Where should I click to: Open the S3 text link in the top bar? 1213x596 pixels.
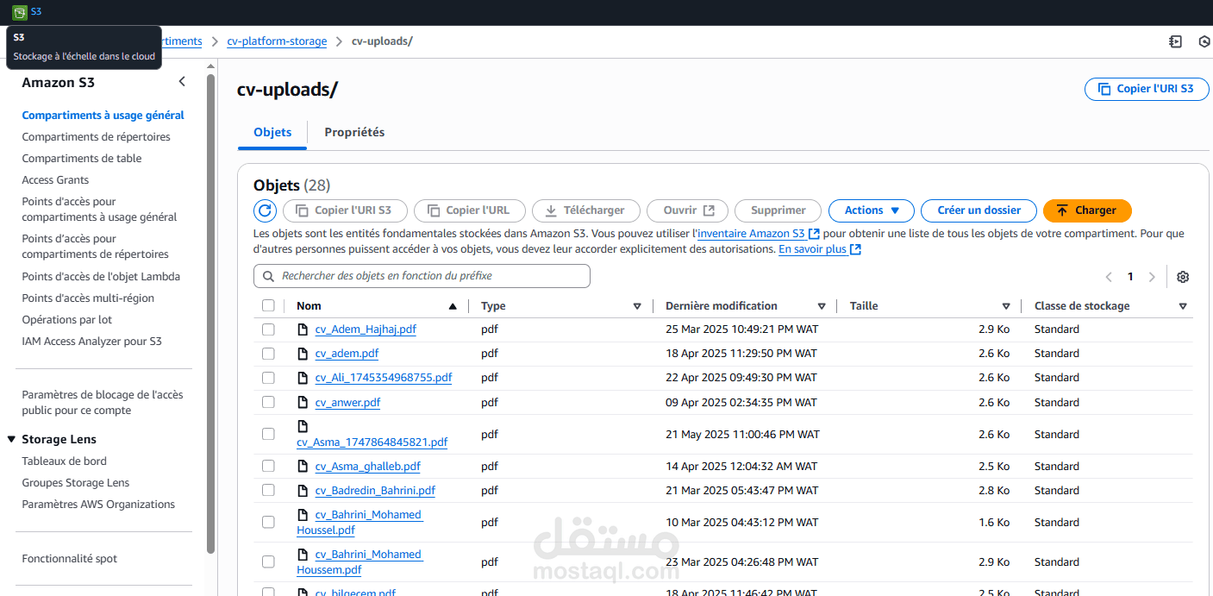(x=35, y=12)
